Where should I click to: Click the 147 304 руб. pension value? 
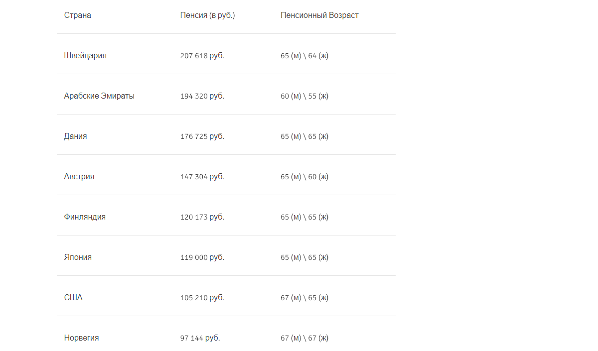[x=202, y=177]
